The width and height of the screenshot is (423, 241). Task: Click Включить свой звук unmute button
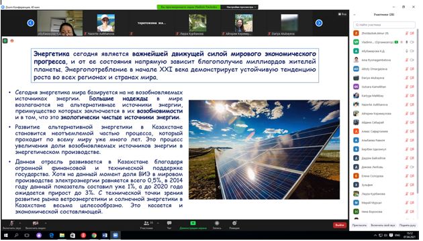(383, 225)
